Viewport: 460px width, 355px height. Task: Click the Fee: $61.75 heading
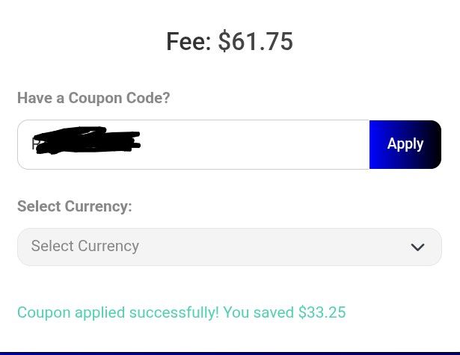click(x=229, y=42)
